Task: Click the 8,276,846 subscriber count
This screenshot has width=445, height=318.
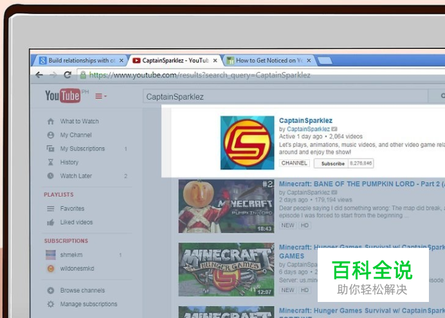Action: tap(361, 163)
